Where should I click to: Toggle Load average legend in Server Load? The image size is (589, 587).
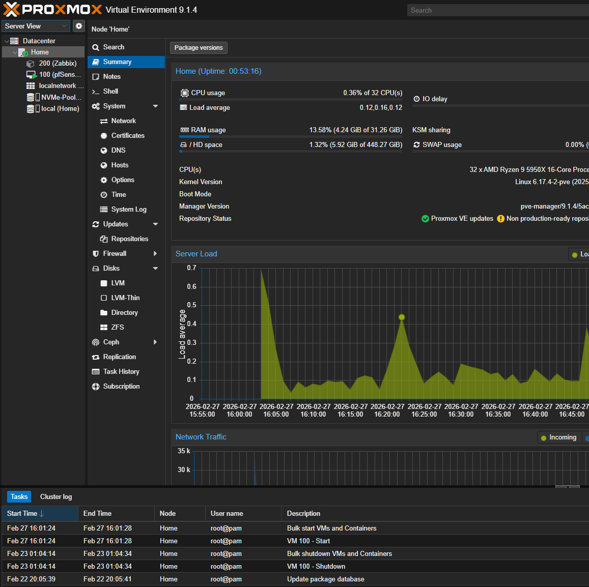[578, 254]
